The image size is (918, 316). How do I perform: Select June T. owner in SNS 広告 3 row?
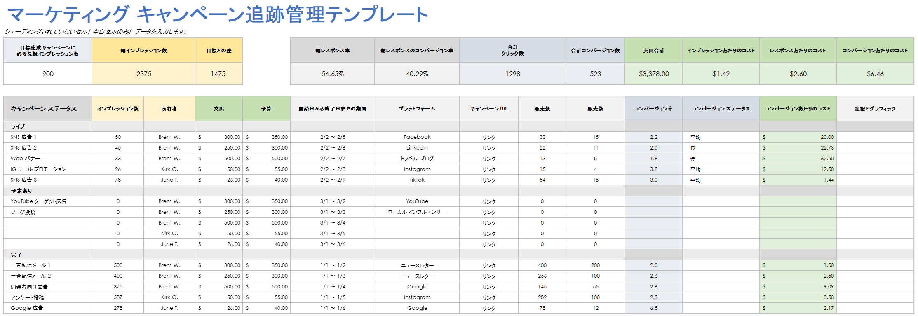169,180
